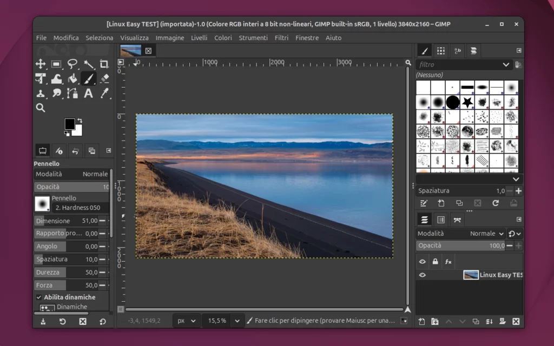
Task: Select the Free Select lasso tool
Action: point(72,64)
